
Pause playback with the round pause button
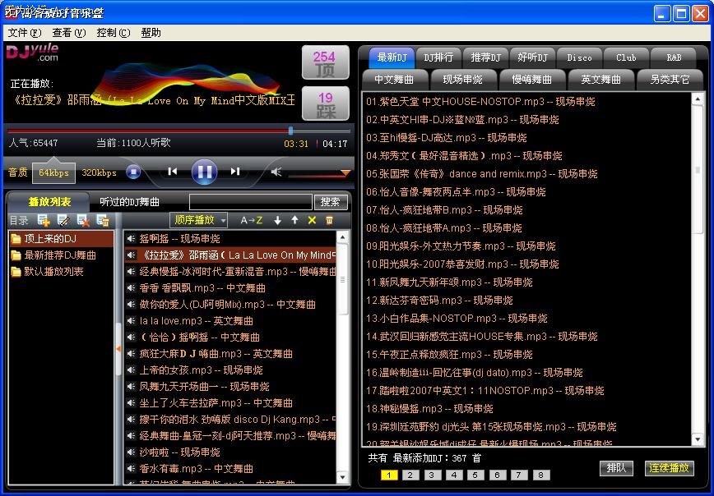pos(204,172)
